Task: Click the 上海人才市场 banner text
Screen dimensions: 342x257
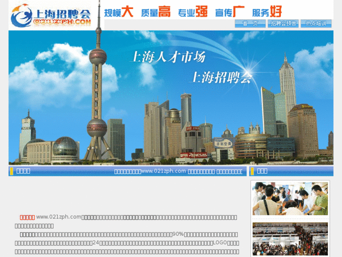Action: [x=168, y=57]
